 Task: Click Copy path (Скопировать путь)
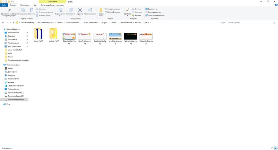44,12
